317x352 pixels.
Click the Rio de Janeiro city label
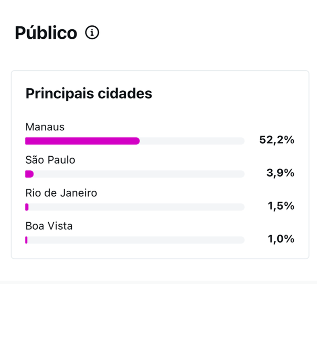[61, 193]
